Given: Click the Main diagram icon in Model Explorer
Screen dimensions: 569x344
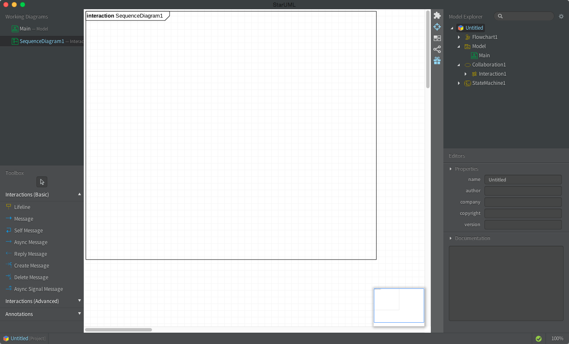Looking at the screenshot, I should point(474,56).
